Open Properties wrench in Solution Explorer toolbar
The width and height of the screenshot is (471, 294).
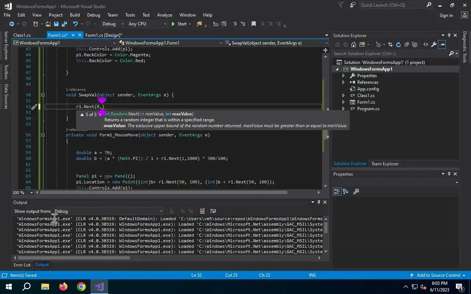pos(434,44)
